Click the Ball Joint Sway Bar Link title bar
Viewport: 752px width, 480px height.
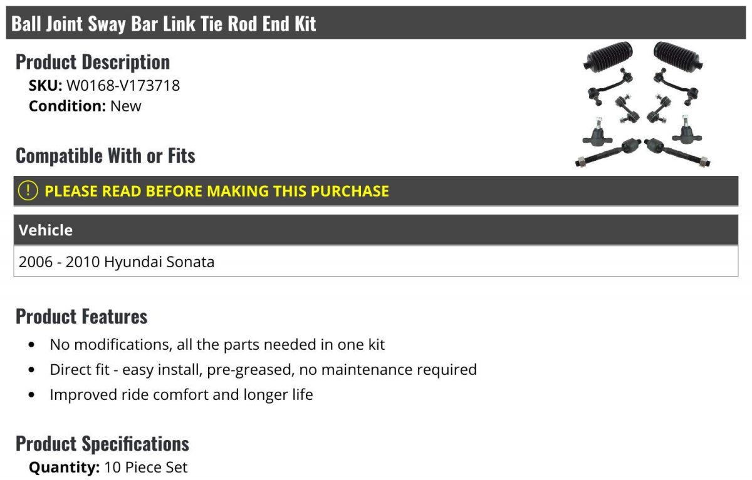tap(376, 23)
